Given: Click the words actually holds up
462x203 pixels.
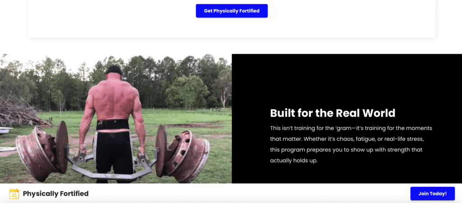Looking at the screenshot, I should point(294,161).
